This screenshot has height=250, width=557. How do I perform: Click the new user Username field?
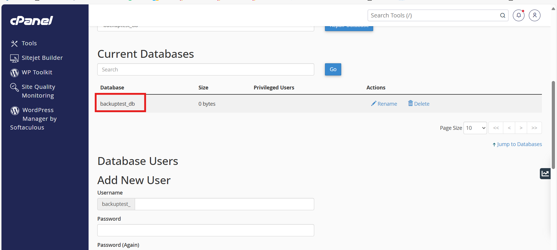pos(224,204)
